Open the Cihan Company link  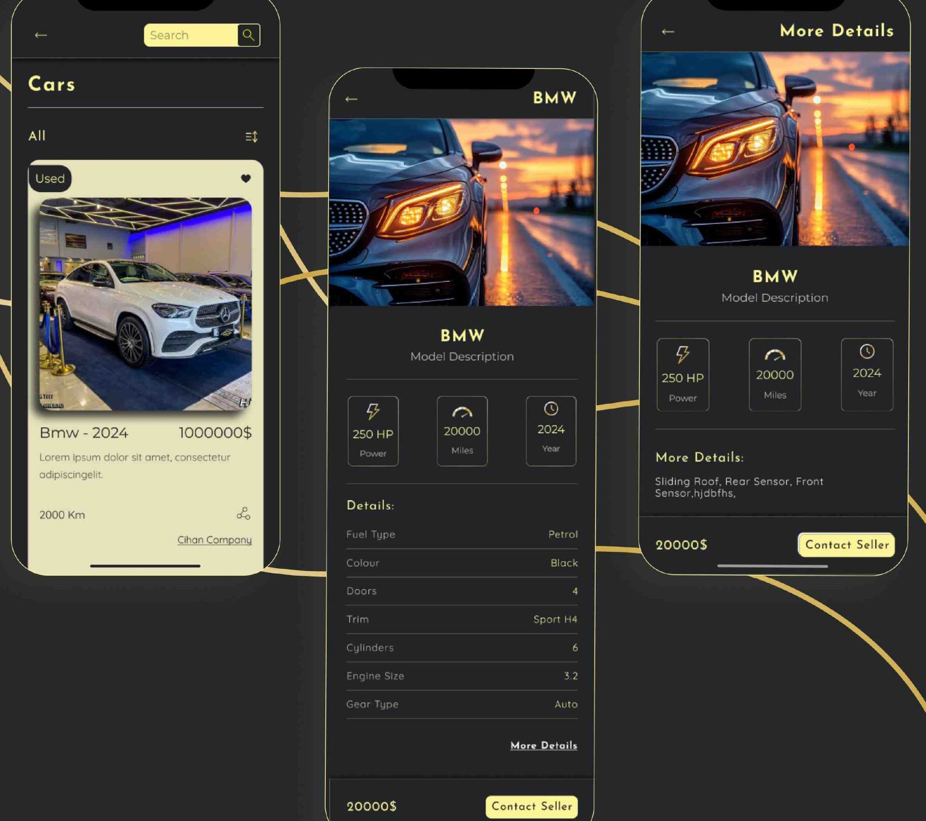[x=214, y=540]
